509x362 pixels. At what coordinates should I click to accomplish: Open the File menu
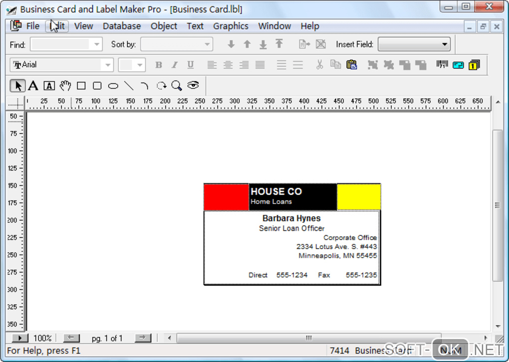coord(33,26)
